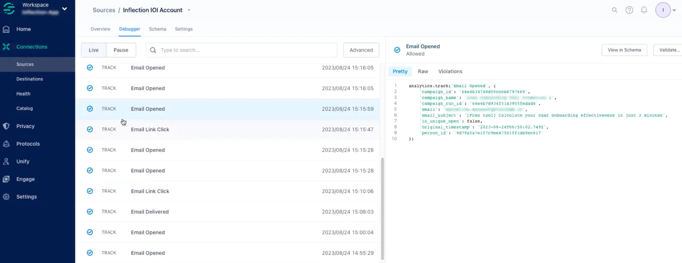The width and height of the screenshot is (682, 263).
Task: Click the user avatar circle
Action: coord(663,10)
